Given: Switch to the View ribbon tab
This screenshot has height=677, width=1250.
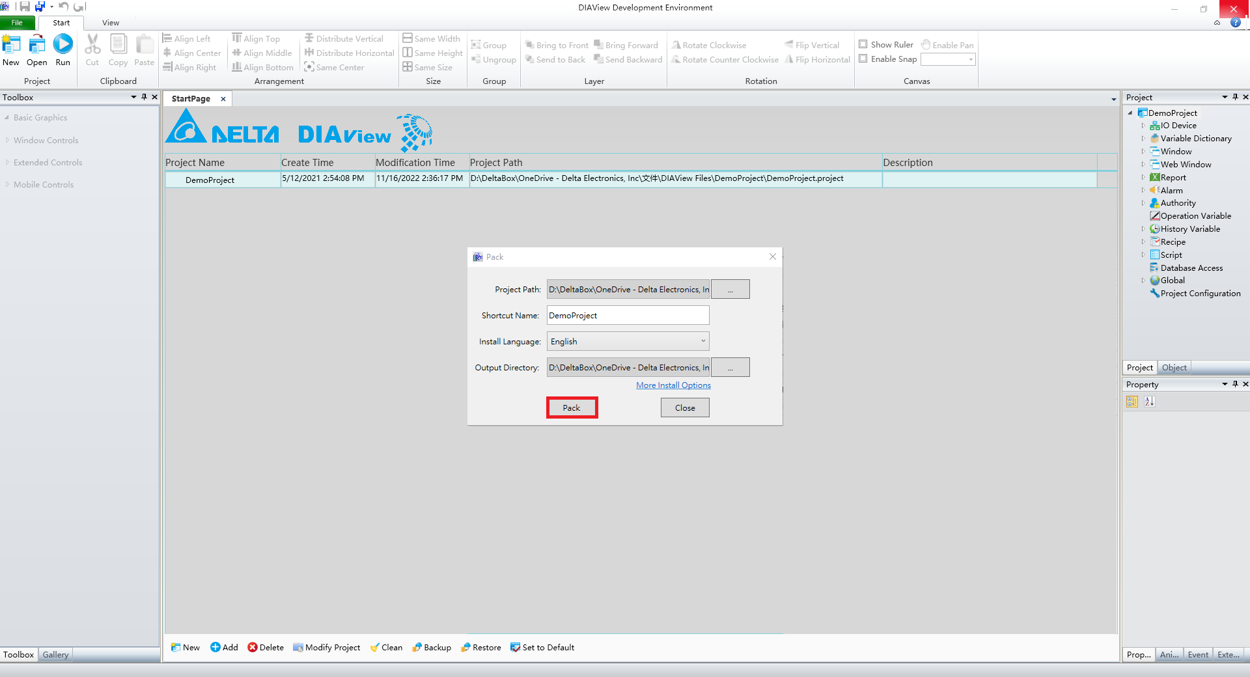Looking at the screenshot, I should pyautogui.click(x=111, y=23).
